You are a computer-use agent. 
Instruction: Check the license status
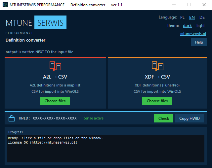pyautogui.click(x=164, y=118)
